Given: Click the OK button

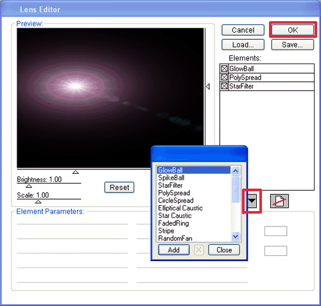Looking at the screenshot, I should click(x=293, y=30).
